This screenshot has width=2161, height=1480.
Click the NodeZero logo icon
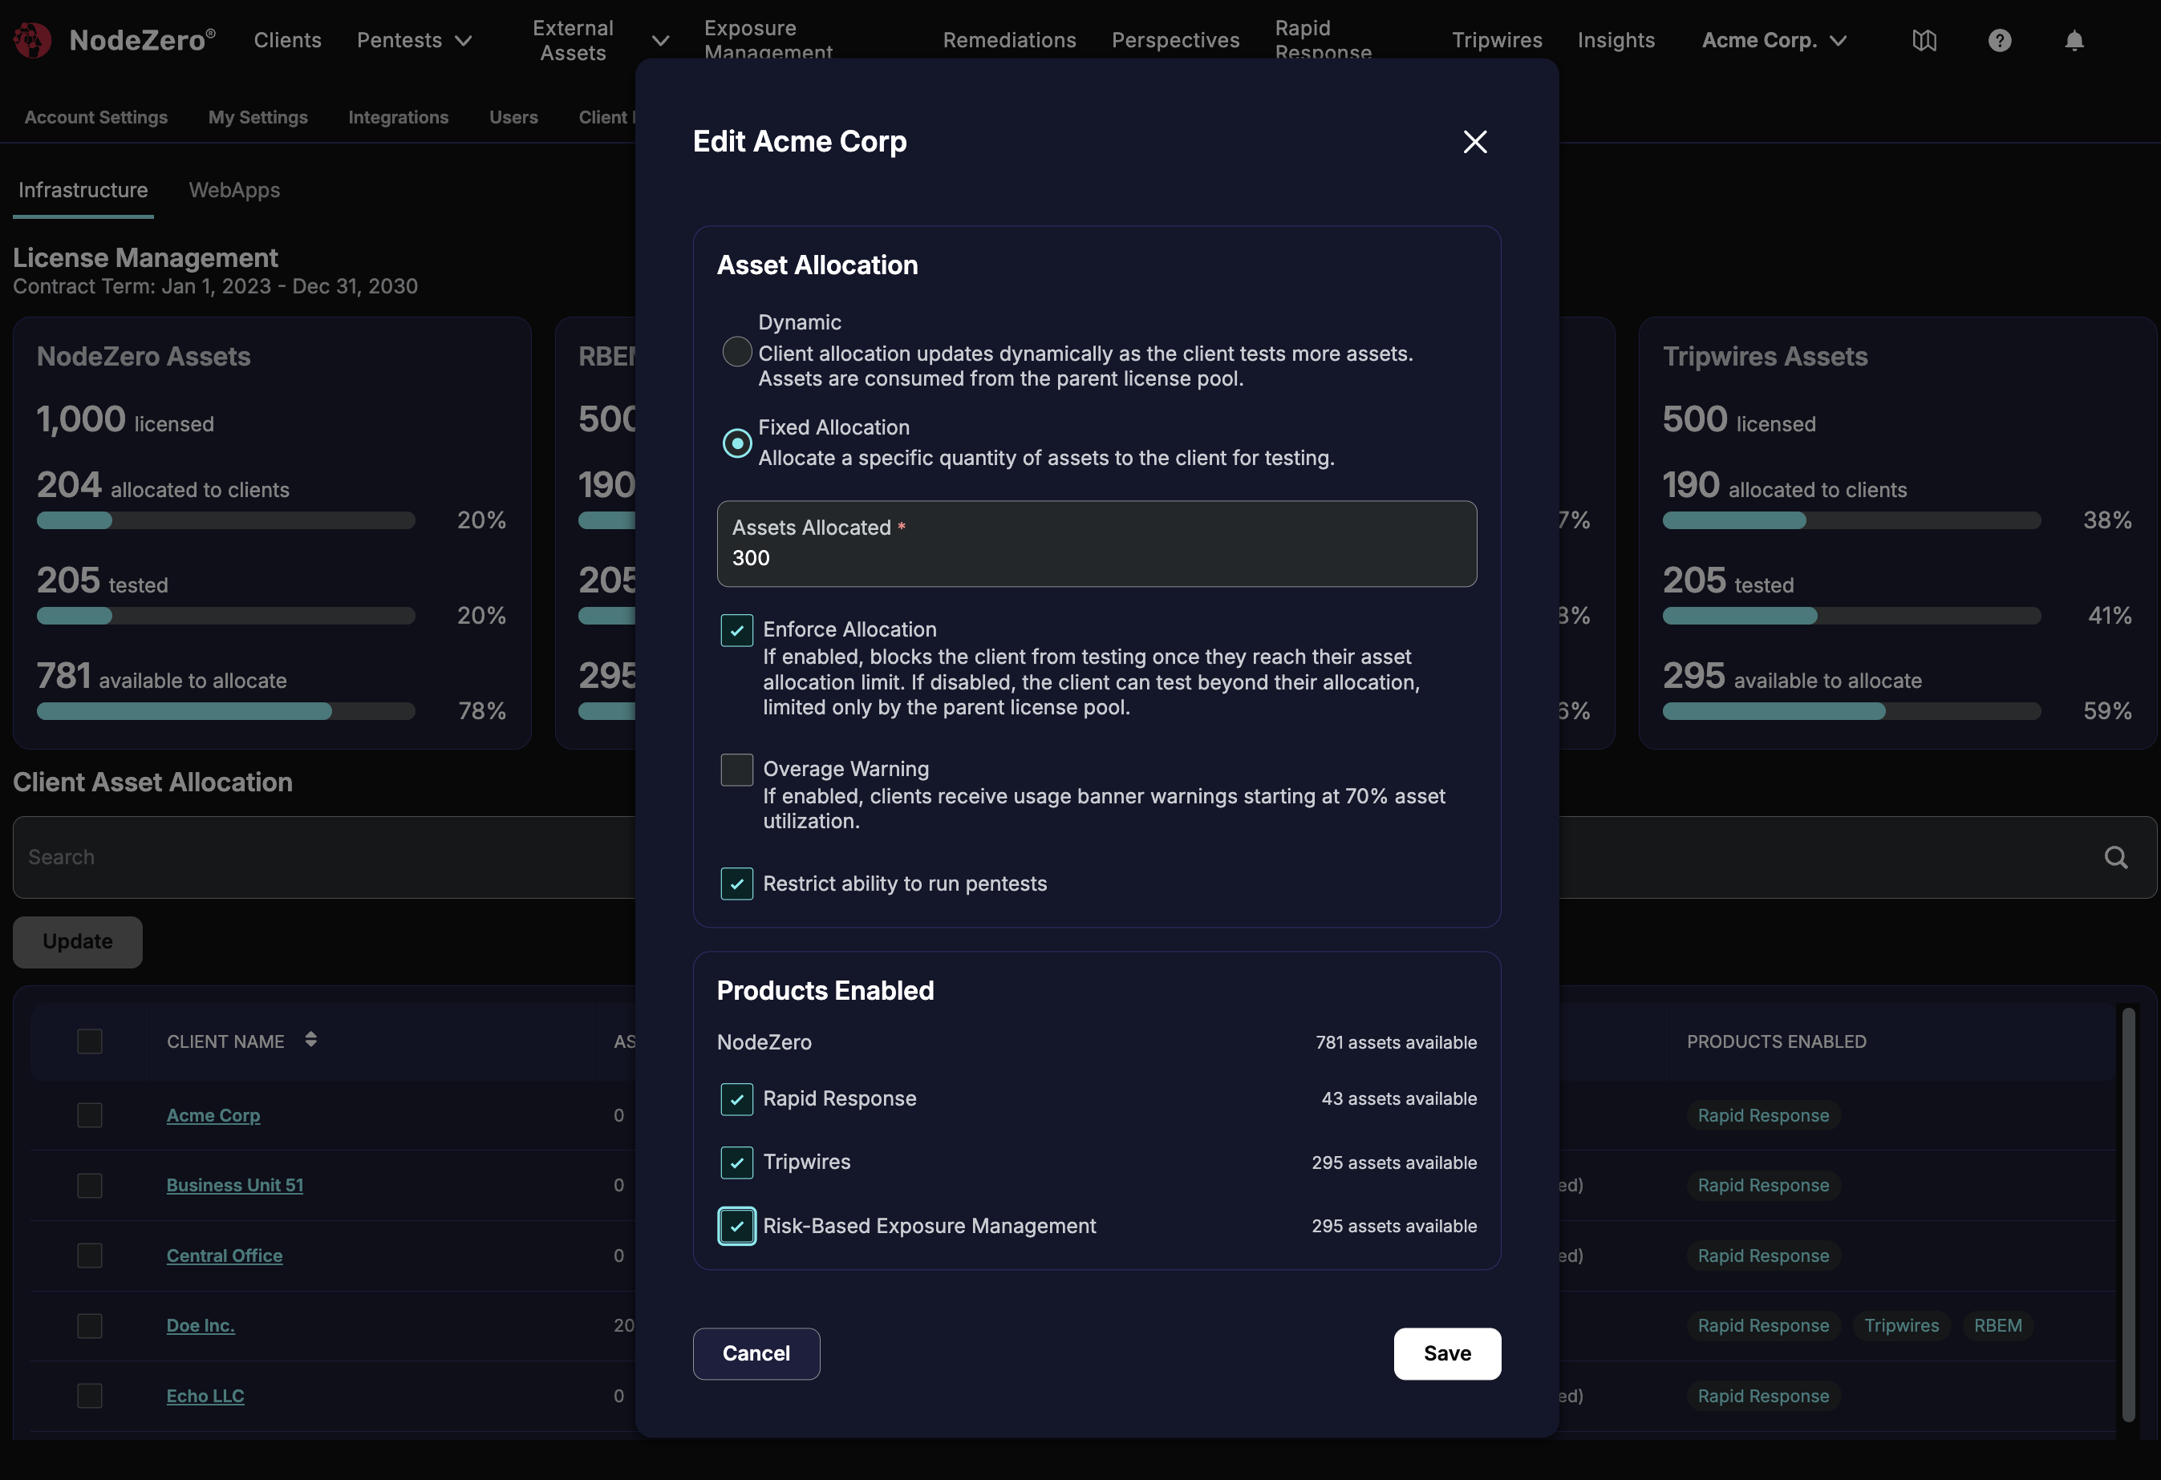pyautogui.click(x=33, y=40)
